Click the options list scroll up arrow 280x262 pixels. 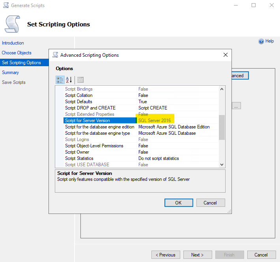(222, 89)
